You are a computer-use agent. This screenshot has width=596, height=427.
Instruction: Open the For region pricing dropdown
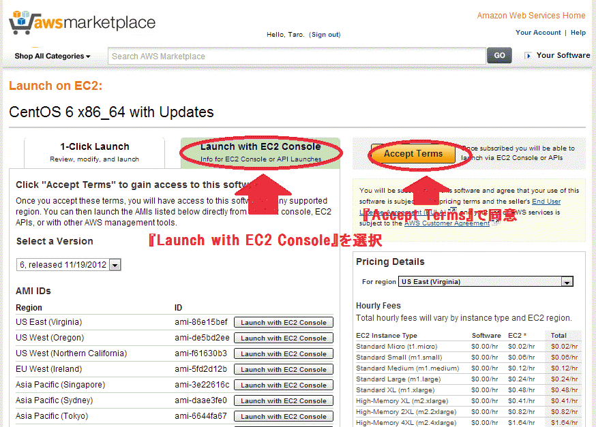click(x=486, y=282)
